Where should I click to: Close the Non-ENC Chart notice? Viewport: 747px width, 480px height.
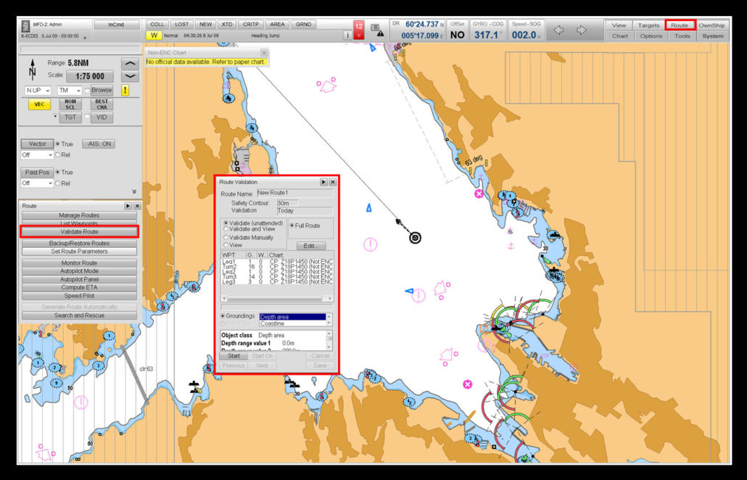coord(263,52)
